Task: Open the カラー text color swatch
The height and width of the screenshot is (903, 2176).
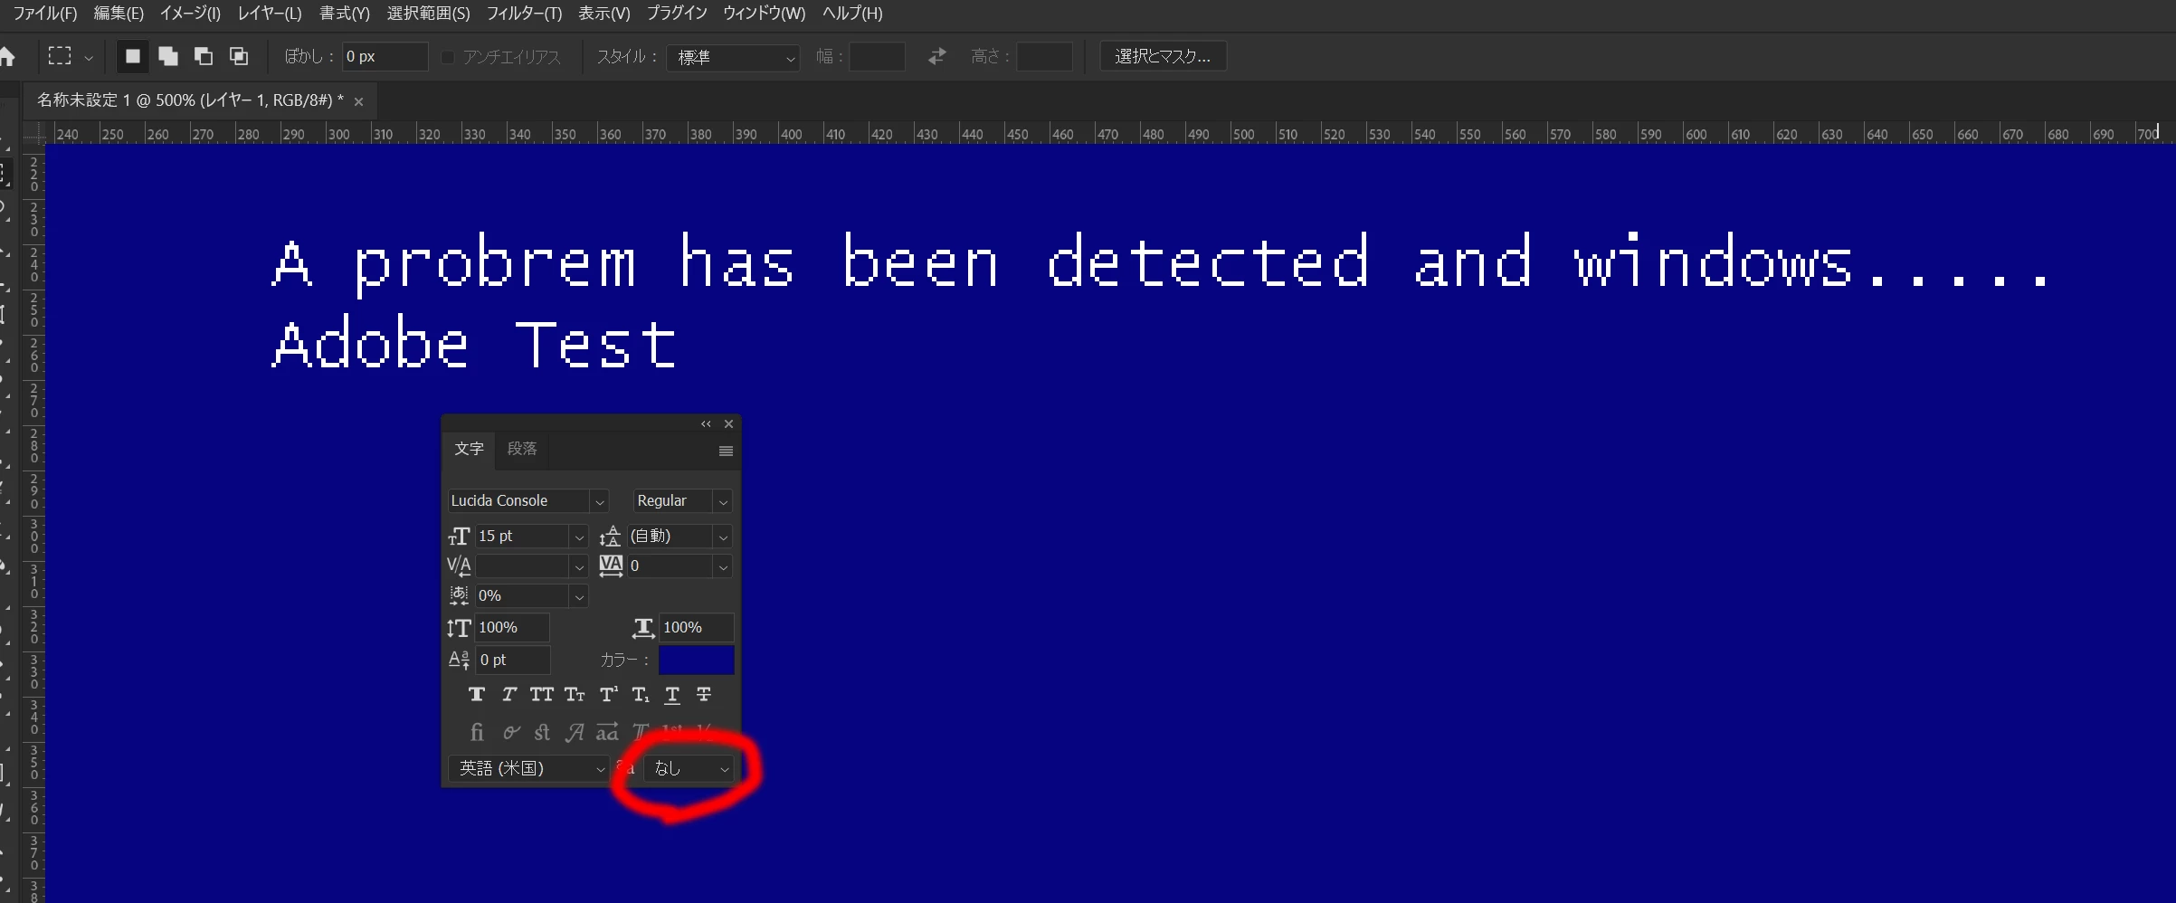Action: click(696, 660)
